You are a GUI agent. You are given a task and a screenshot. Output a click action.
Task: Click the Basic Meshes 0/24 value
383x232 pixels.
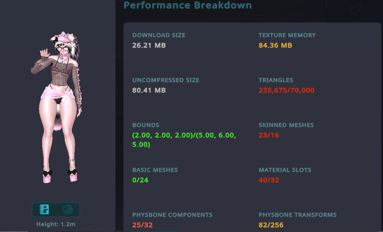coord(140,180)
